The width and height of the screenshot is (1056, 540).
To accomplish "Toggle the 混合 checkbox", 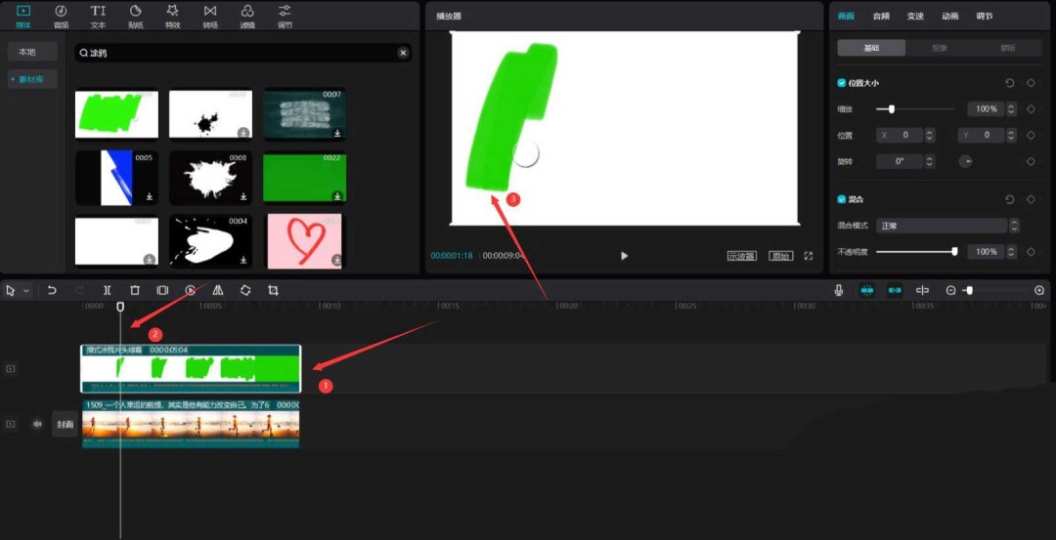I will click(x=842, y=199).
